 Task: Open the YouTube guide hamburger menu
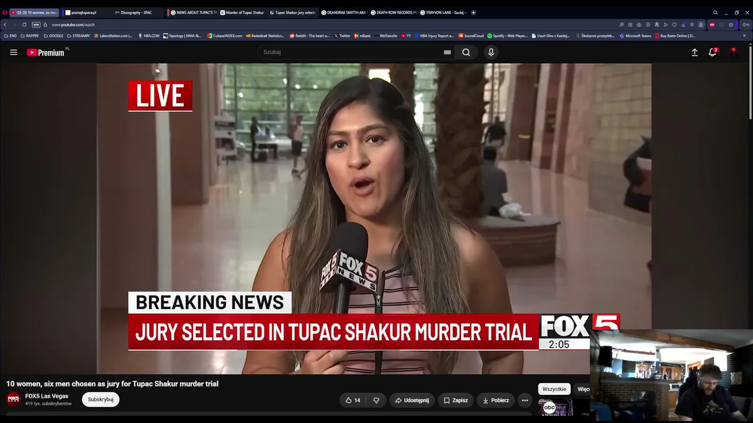pyautogui.click(x=14, y=52)
